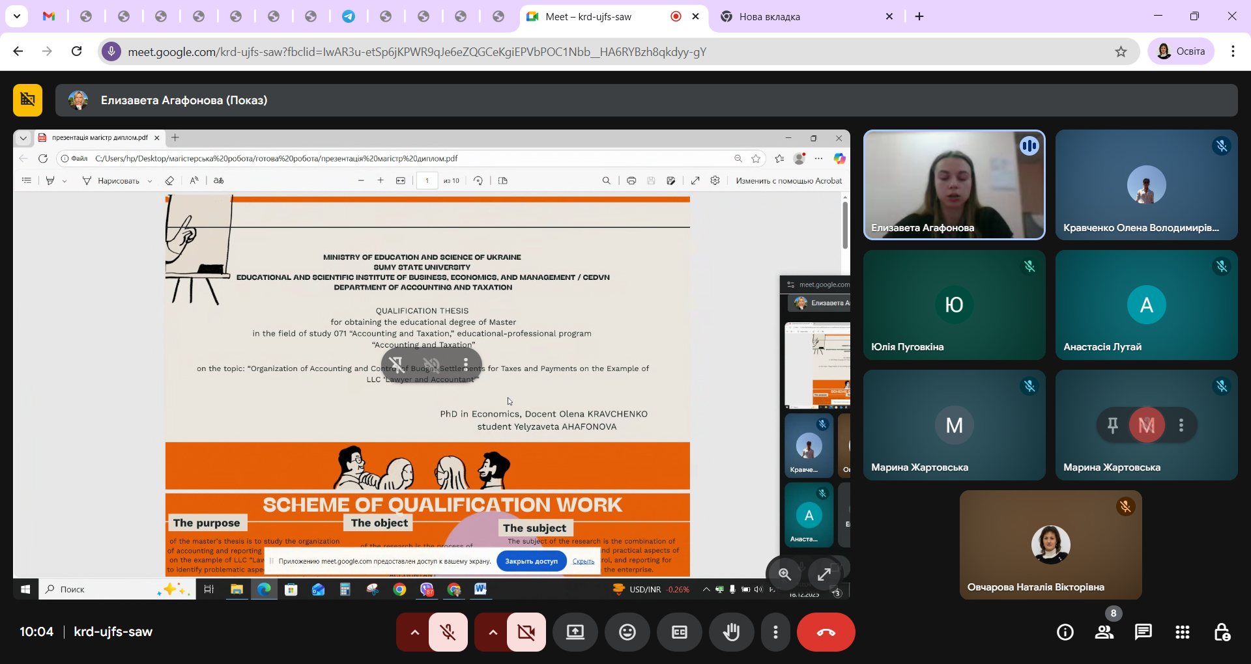Start presenting your screen

pyautogui.click(x=575, y=632)
